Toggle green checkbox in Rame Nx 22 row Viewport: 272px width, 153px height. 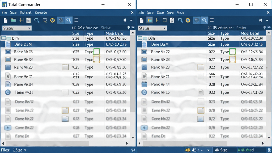[232, 52]
